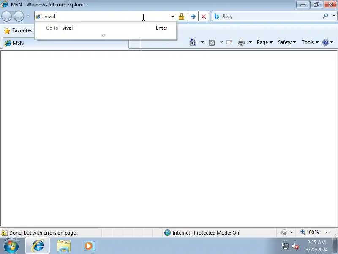Select the MSN tab
Image resolution: width=338 pixels, height=254 pixels.
[65, 43]
